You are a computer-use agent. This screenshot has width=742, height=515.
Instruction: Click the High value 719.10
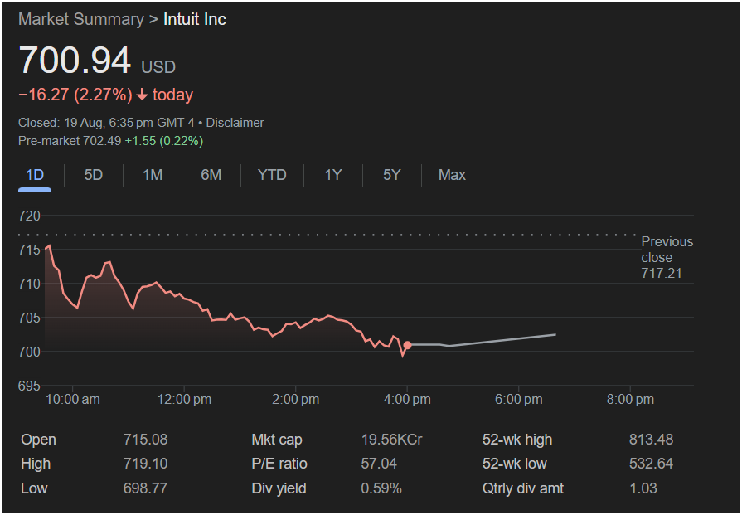[x=145, y=464]
